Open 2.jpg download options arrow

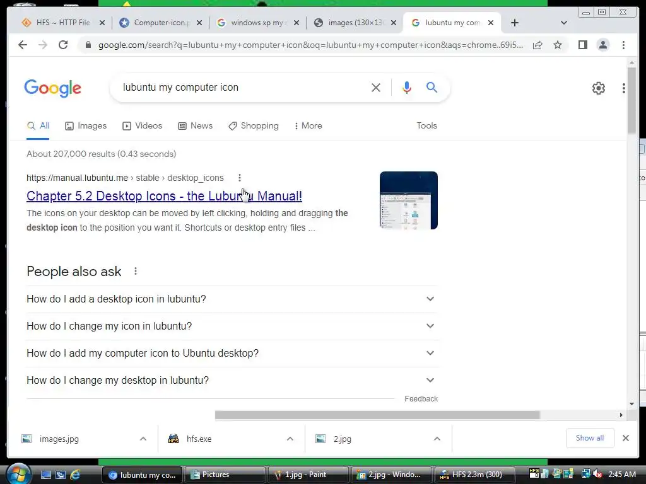point(437,439)
